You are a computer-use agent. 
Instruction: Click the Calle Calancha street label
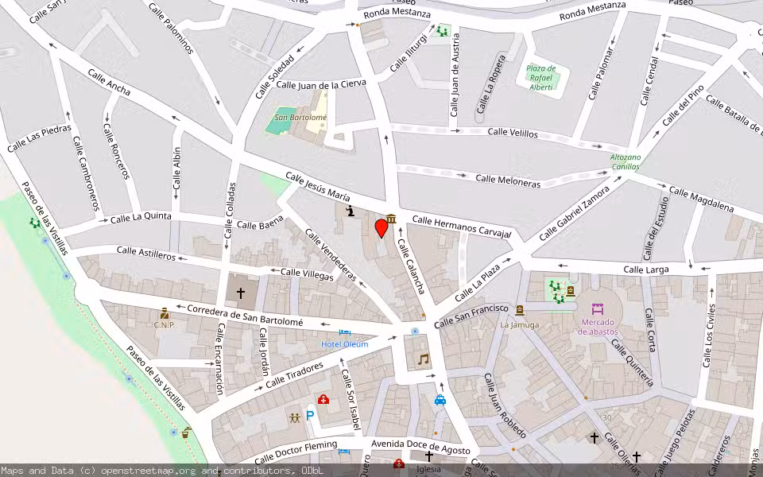click(x=412, y=266)
